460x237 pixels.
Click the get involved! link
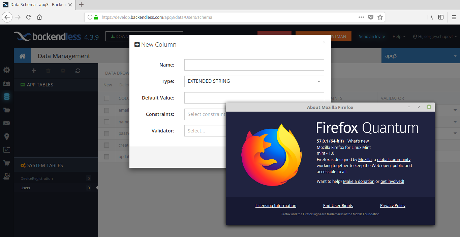[x=392, y=182]
